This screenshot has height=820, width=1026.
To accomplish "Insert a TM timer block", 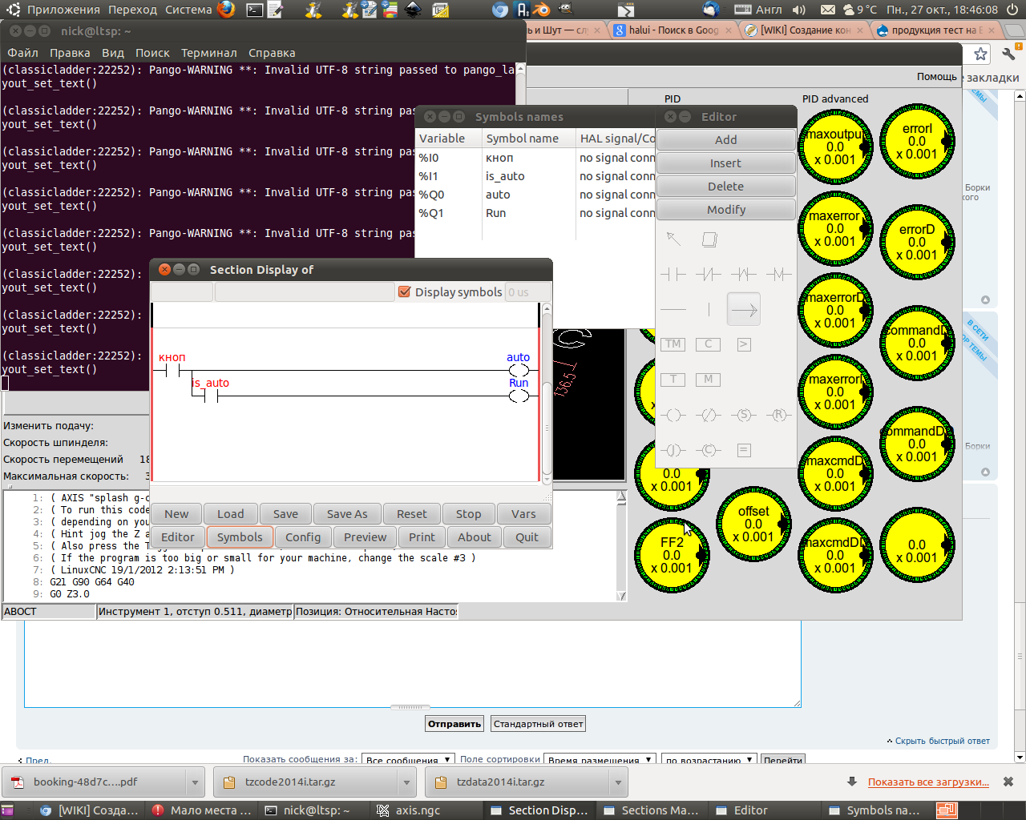I will [x=673, y=344].
